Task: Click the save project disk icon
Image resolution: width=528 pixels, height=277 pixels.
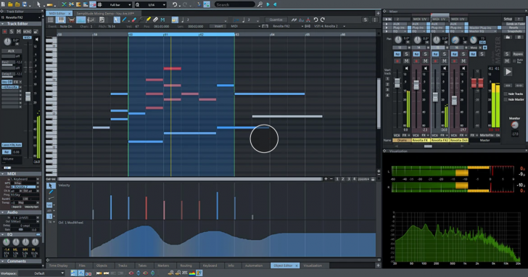Action: point(24,4)
